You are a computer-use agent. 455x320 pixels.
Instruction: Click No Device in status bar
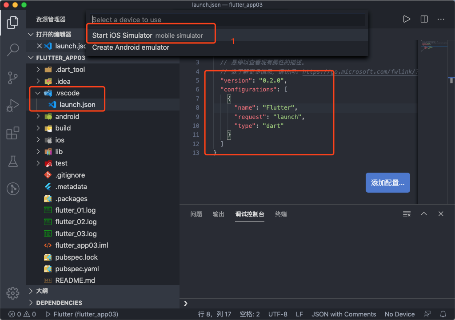pyautogui.click(x=399, y=314)
